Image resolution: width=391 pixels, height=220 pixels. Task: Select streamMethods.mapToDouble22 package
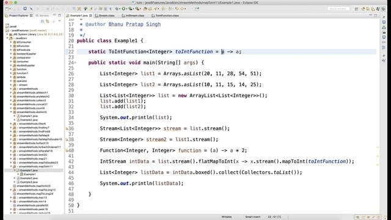point(38,163)
